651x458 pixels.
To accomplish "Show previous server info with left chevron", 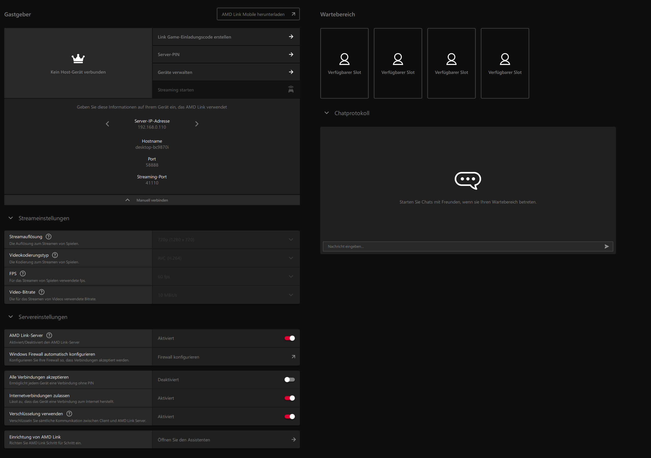I will tap(108, 124).
